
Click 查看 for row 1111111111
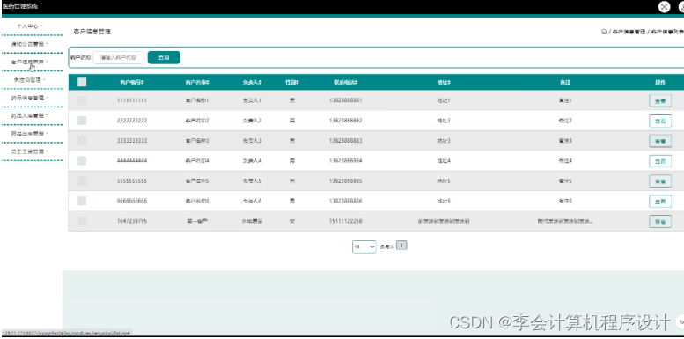660,100
